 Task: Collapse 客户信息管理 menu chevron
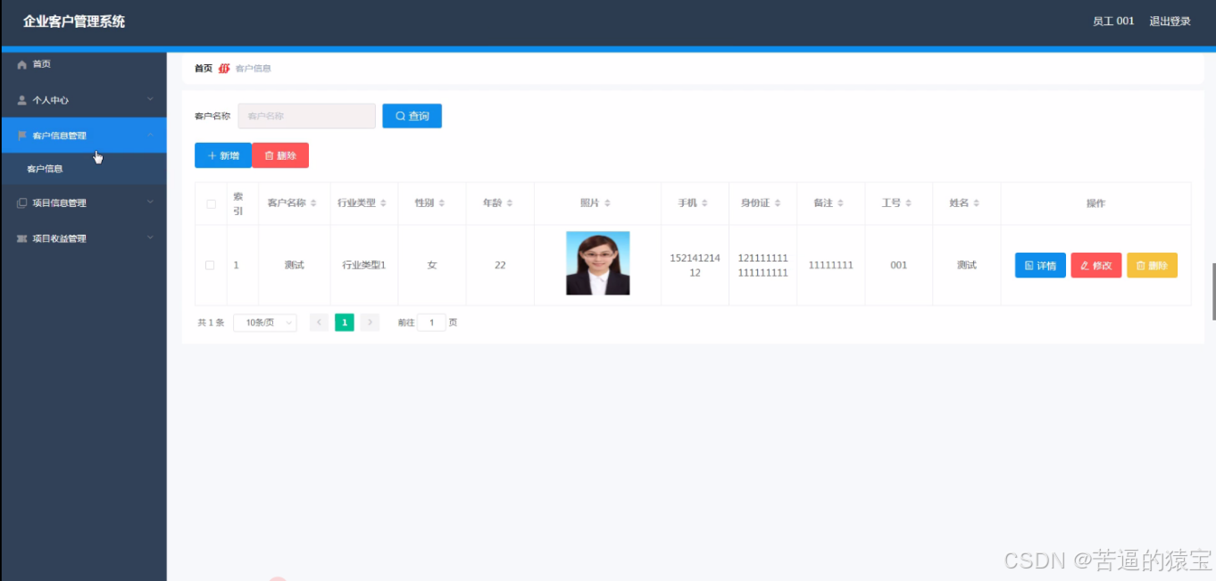(x=150, y=135)
